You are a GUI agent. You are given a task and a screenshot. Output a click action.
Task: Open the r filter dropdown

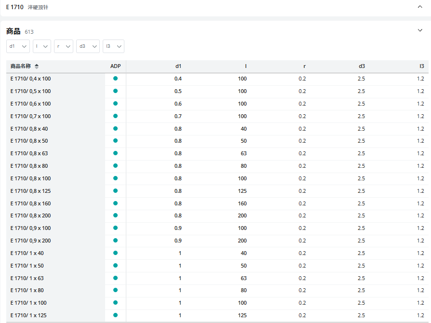coord(64,46)
